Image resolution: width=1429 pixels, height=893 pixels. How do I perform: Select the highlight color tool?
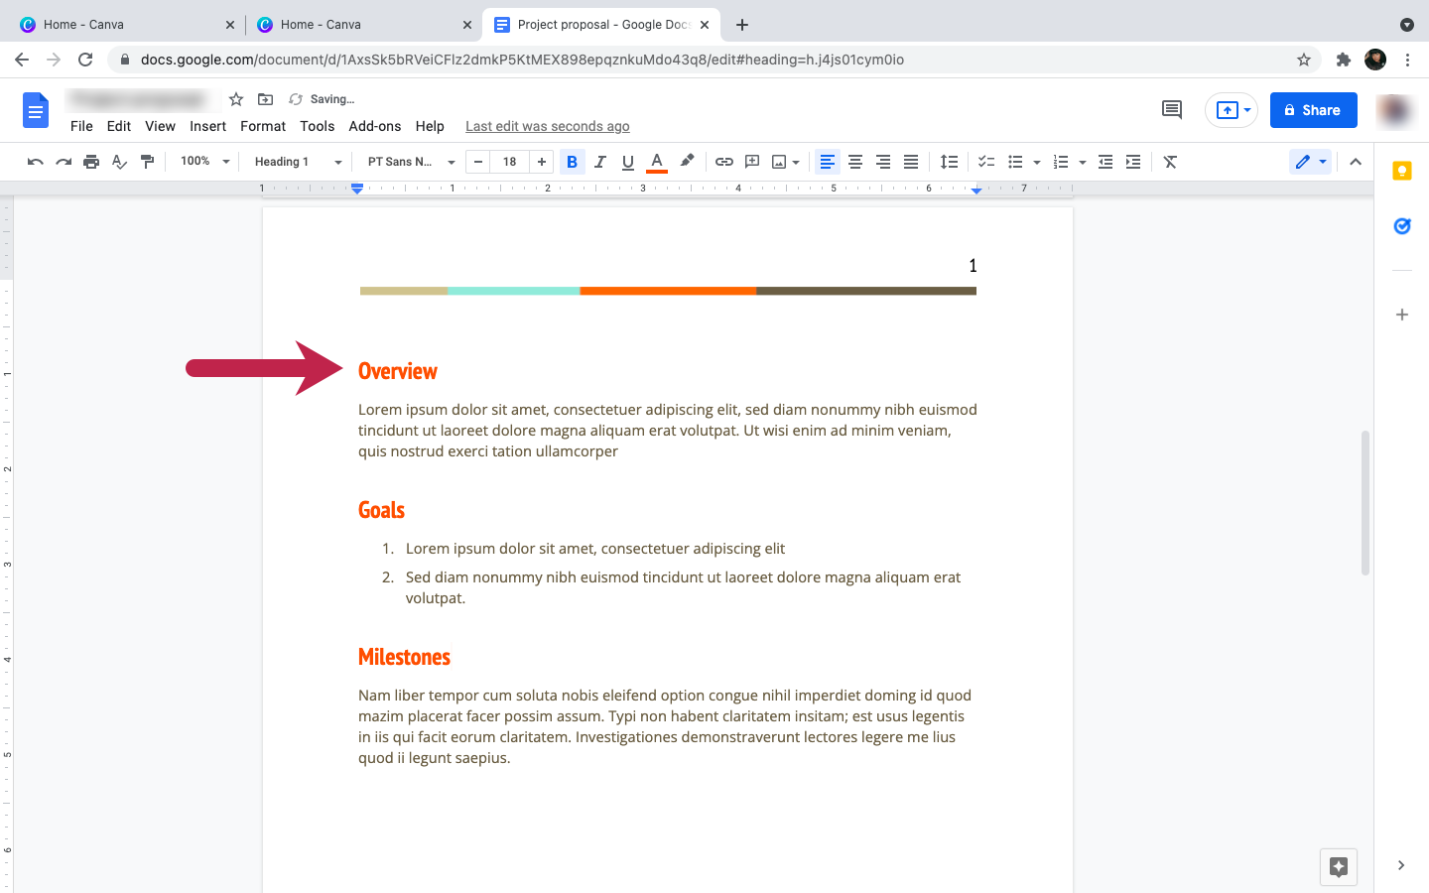click(687, 161)
